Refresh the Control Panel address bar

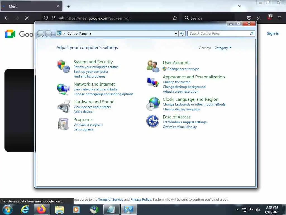(x=182, y=34)
